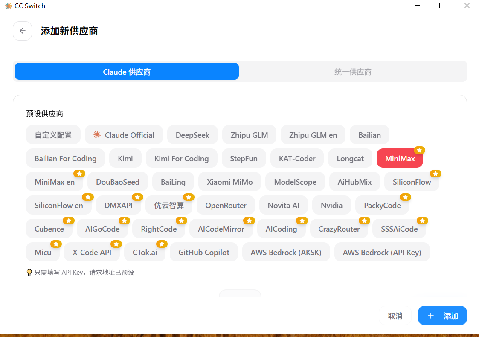The height and width of the screenshot is (337, 479).
Task: Cancel with the 取消 button
Action: pos(395,316)
